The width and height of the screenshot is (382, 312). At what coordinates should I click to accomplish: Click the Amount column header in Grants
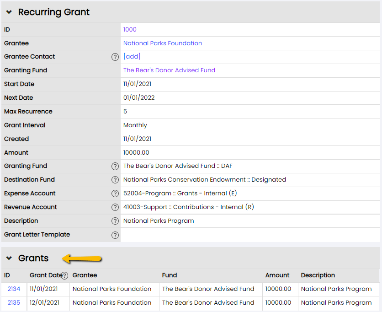[x=277, y=275]
